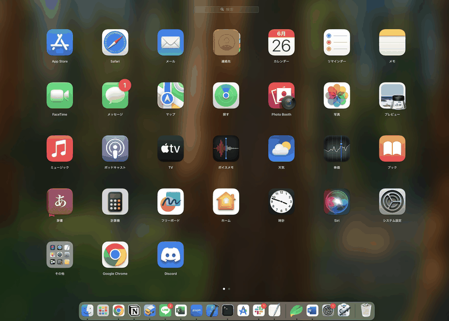Launch the 計算機 calculator app

point(115,201)
